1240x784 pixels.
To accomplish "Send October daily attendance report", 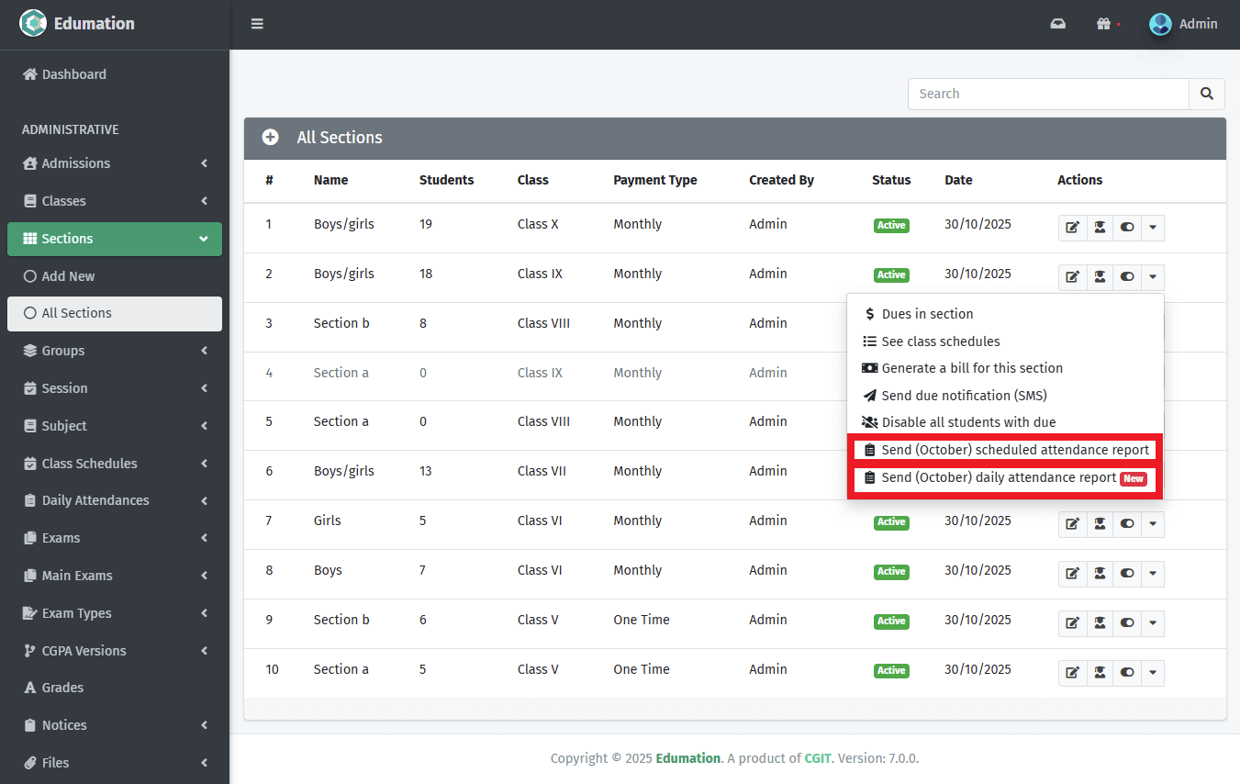I will point(1005,478).
